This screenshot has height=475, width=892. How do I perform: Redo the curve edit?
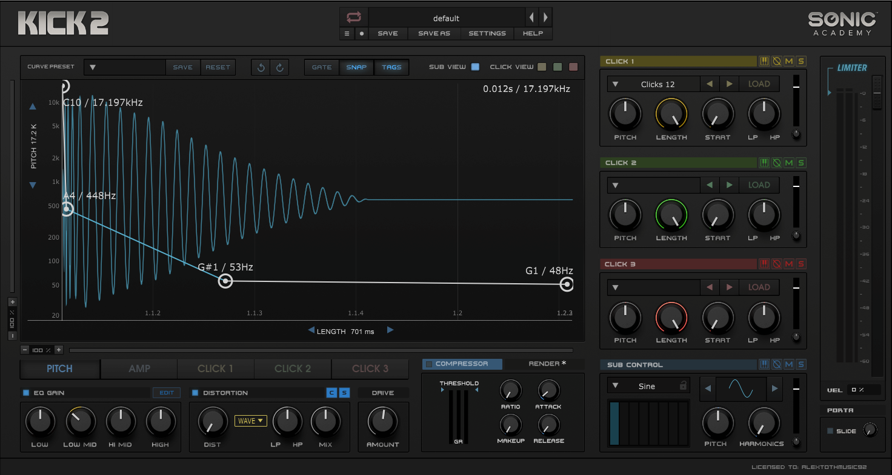280,67
